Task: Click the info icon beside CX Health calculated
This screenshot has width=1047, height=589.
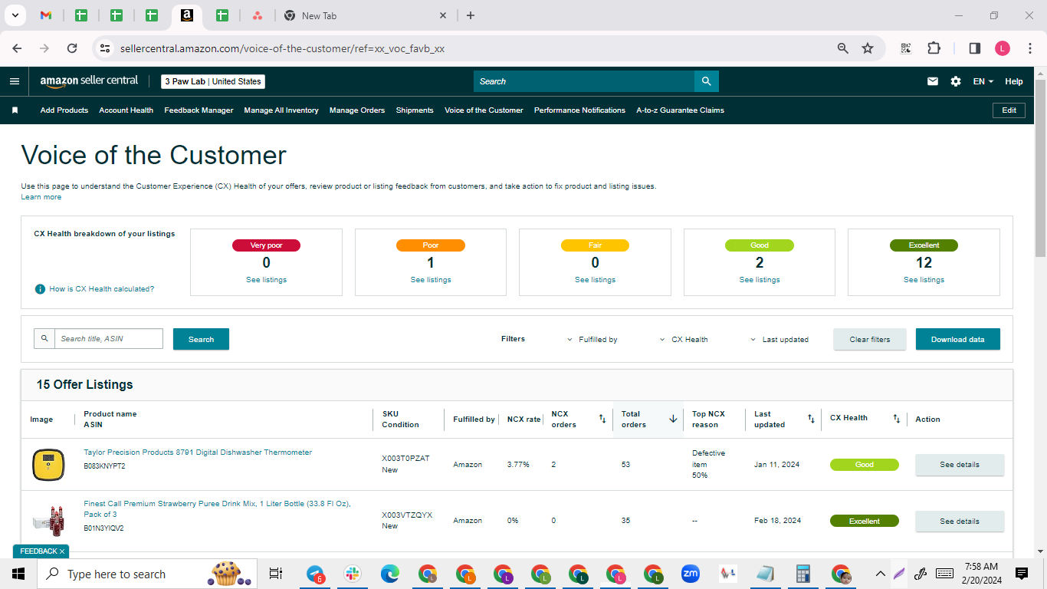Action: tap(40, 289)
